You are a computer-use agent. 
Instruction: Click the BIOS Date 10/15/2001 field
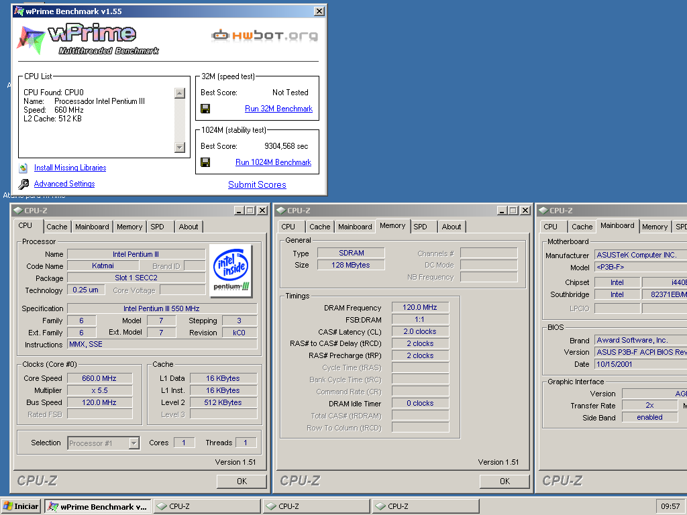(x=641, y=364)
